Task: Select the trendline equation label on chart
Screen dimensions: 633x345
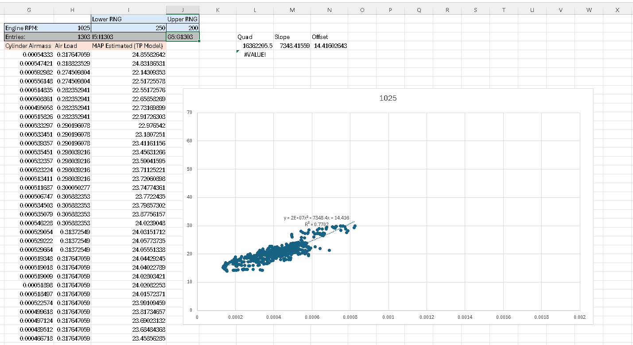Action: (316, 218)
